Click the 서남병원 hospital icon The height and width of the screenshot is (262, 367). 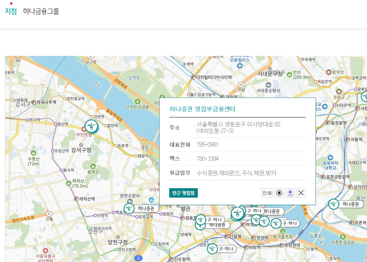(45, 250)
